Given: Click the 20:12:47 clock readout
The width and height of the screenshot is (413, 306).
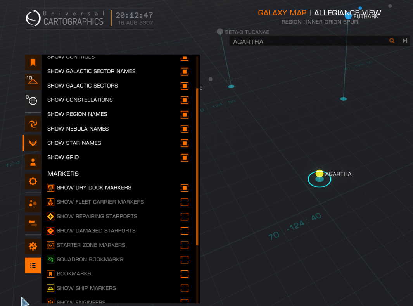Looking at the screenshot, I should click(134, 15).
